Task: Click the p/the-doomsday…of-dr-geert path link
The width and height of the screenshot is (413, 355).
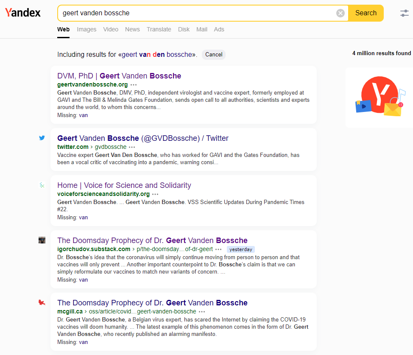Action: point(175,249)
